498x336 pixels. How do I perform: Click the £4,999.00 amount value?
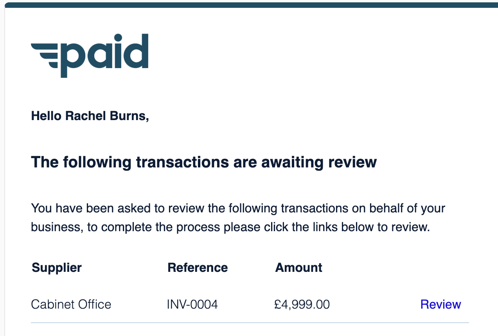pyautogui.click(x=302, y=304)
